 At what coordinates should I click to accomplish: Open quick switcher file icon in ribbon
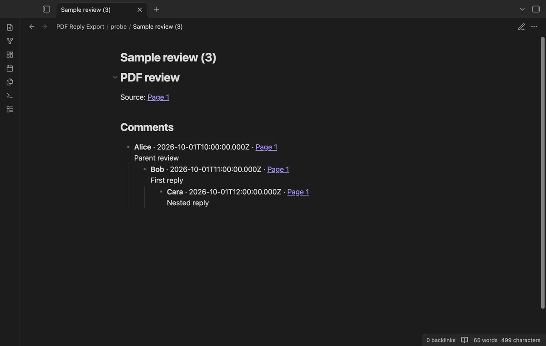[x=10, y=27]
